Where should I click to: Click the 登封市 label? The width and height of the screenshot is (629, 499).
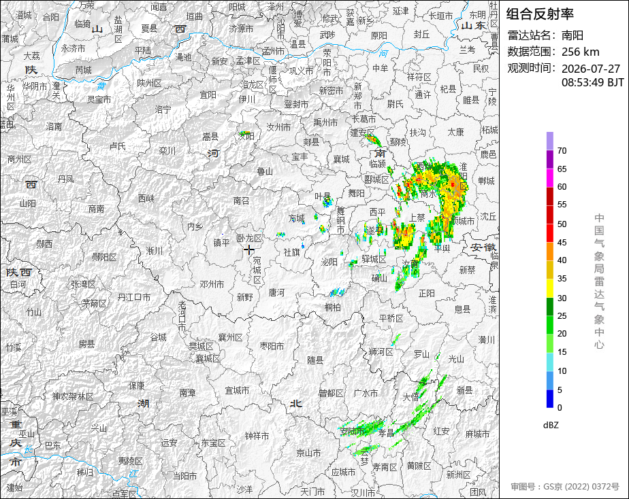pos(296,104)
